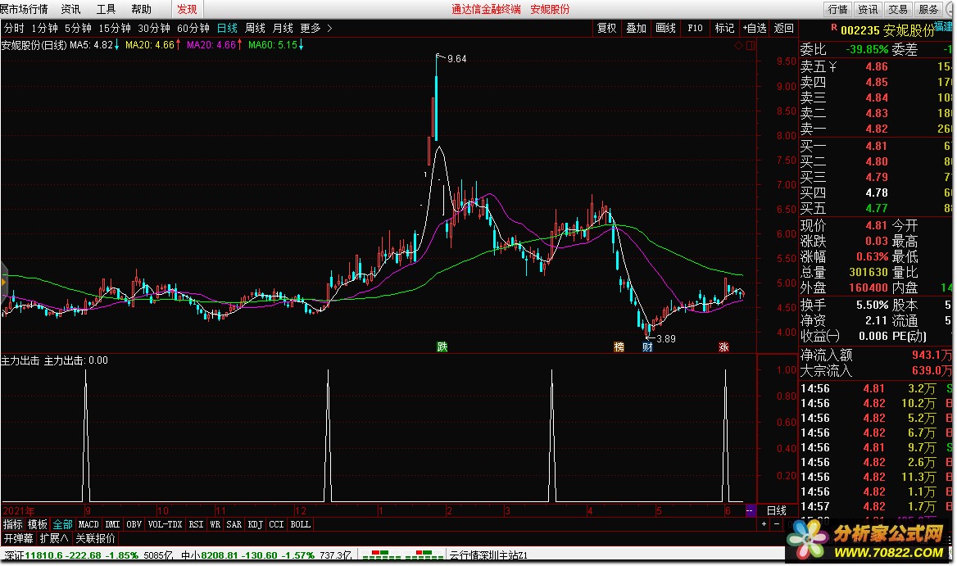Switch to the 15分钟 timeframe
This screenshot has height=566, width=957.
point(115,28)
